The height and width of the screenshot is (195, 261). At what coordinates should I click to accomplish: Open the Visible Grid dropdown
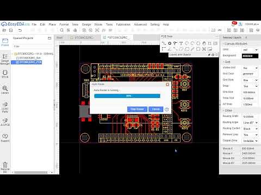click(x=250, y=68)
